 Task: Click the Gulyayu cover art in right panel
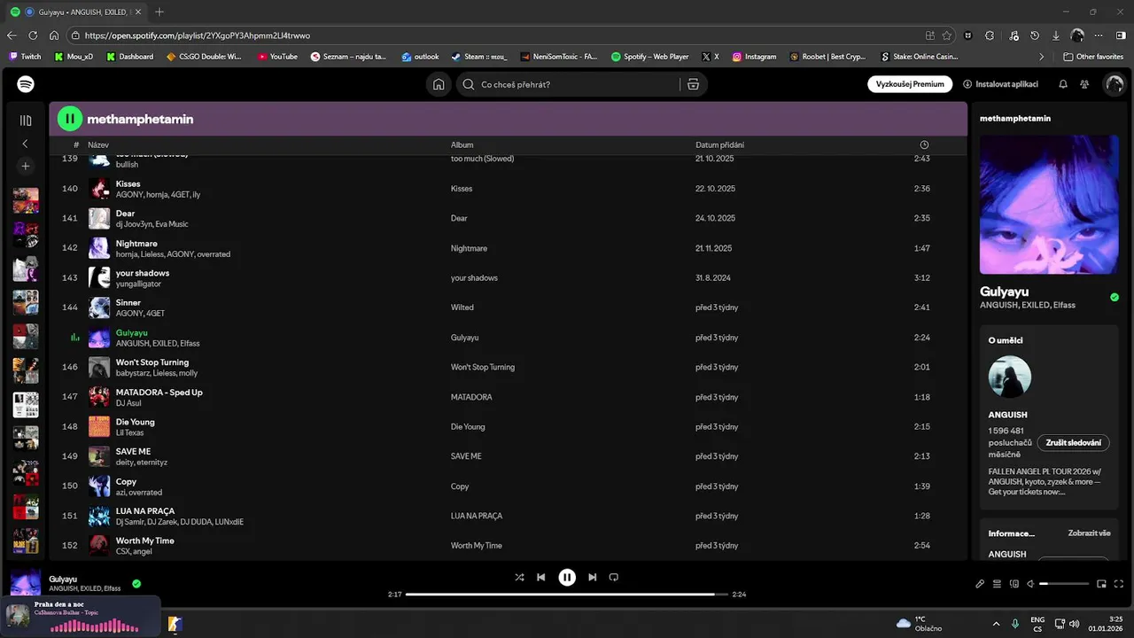click(1049, 205)
